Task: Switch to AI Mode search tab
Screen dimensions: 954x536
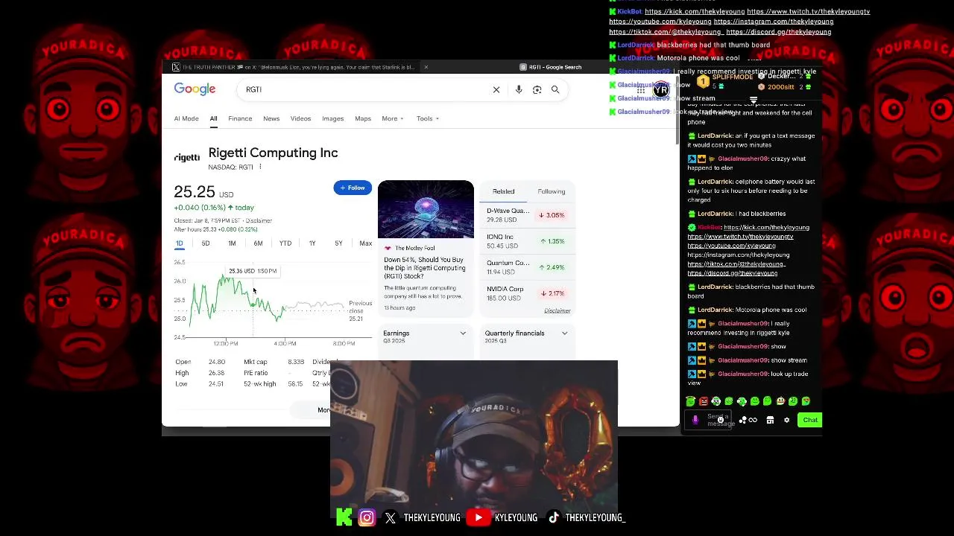Action: pyautogui.click(x=186, y=118)
